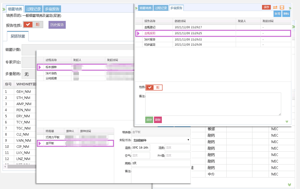
Task: Select the 分纯观察 process row
Action: (86, 78)
